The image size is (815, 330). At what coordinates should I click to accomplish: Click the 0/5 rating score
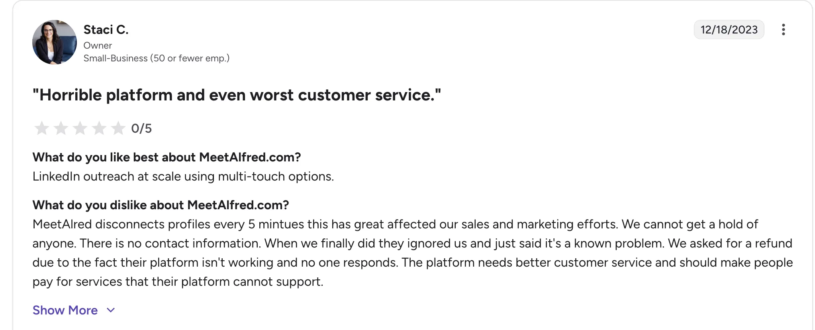tap(141, 128)
